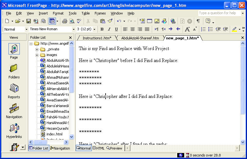This screenshot has height=159, width=247.
Task: Select the Format Painter brush
Action: point(110,21)
